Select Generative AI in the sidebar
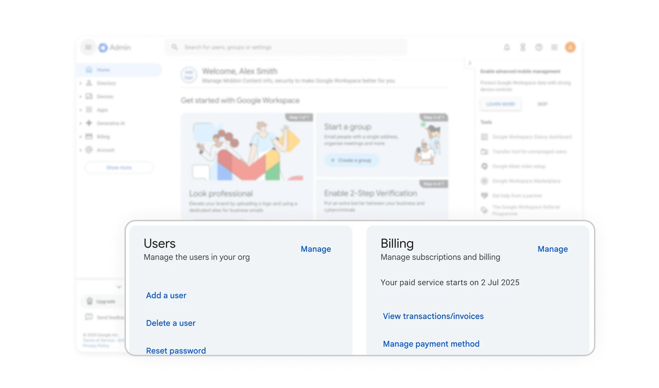This screenshot has width=659, height=388. (x=110, y=123)
